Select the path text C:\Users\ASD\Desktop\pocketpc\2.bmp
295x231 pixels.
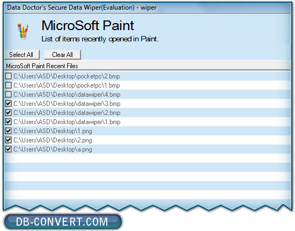pos(67,76)
